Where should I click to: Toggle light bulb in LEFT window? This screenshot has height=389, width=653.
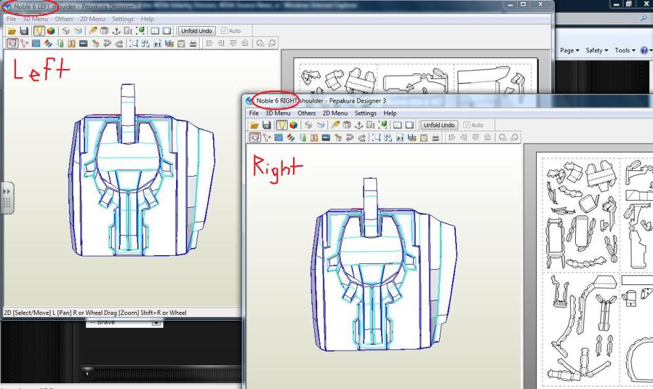pos(39,31)
